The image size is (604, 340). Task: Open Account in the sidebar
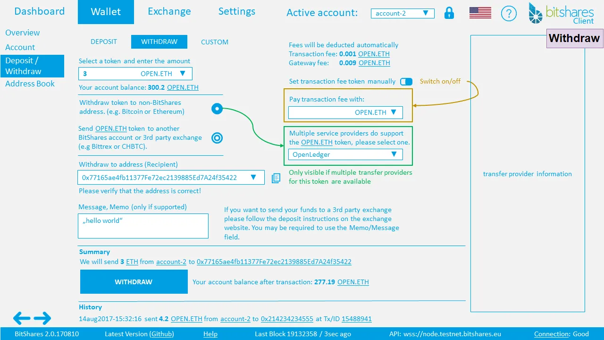point(20,47)
